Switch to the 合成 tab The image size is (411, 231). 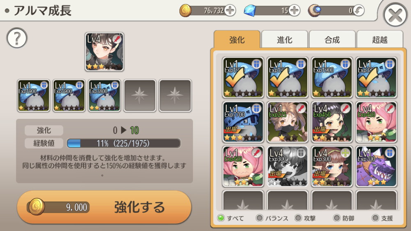click(x=332, y=39)
